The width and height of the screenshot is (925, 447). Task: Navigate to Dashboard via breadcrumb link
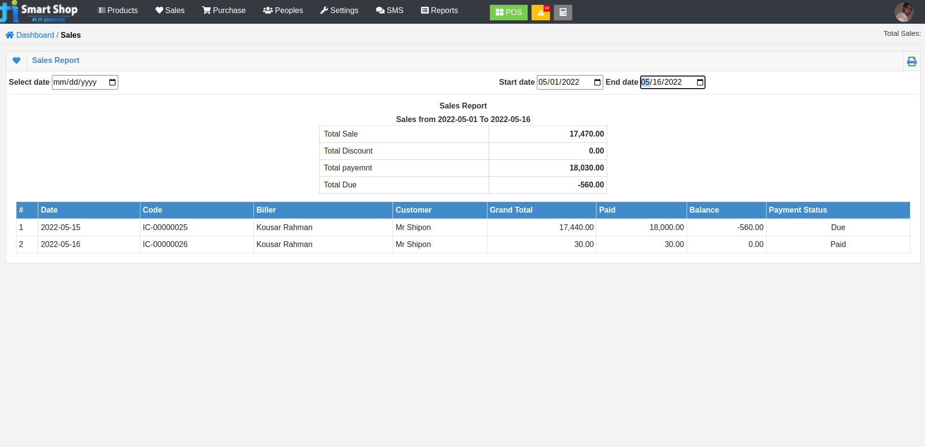(x=35, y=35)
